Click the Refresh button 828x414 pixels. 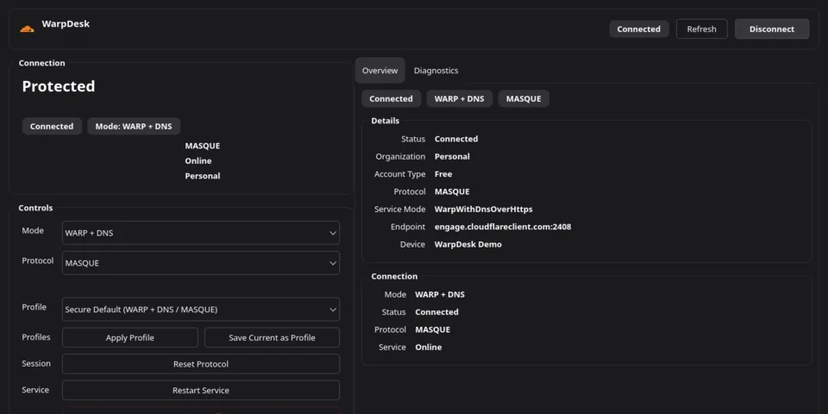[x=701, y=29]
